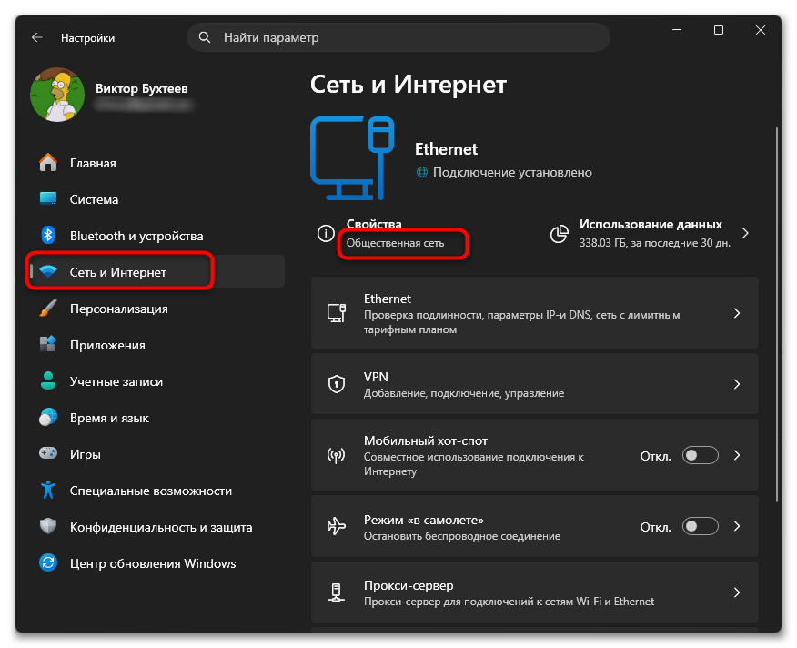Viewport: 797px width, 648px height.
Task: Click the green globe connection status icon
Action: pyautogui.click(x=422, y=172)
